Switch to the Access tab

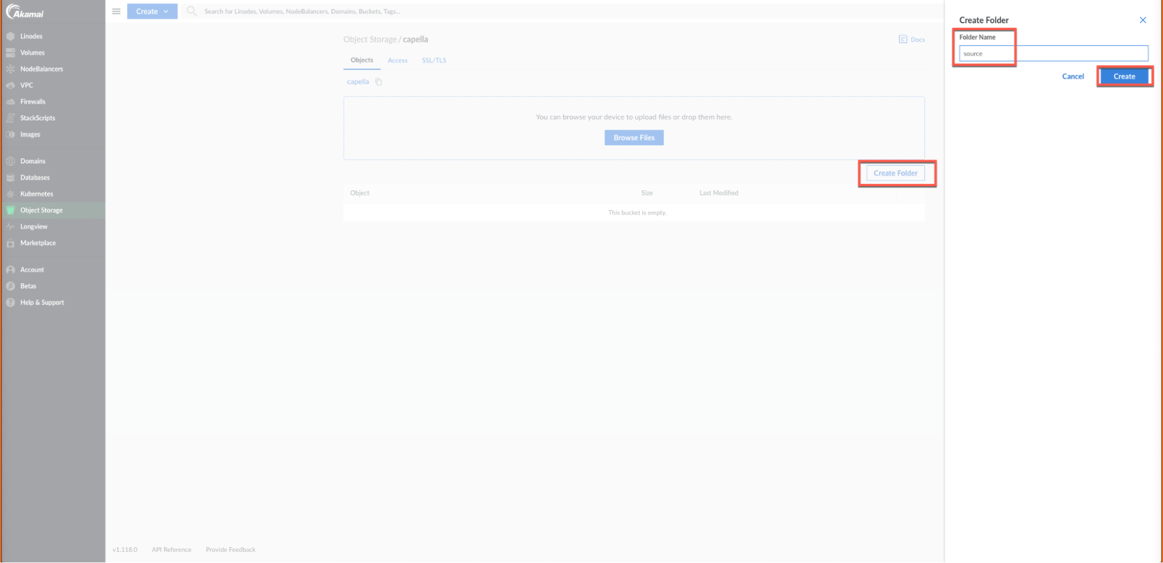(397, 60)
